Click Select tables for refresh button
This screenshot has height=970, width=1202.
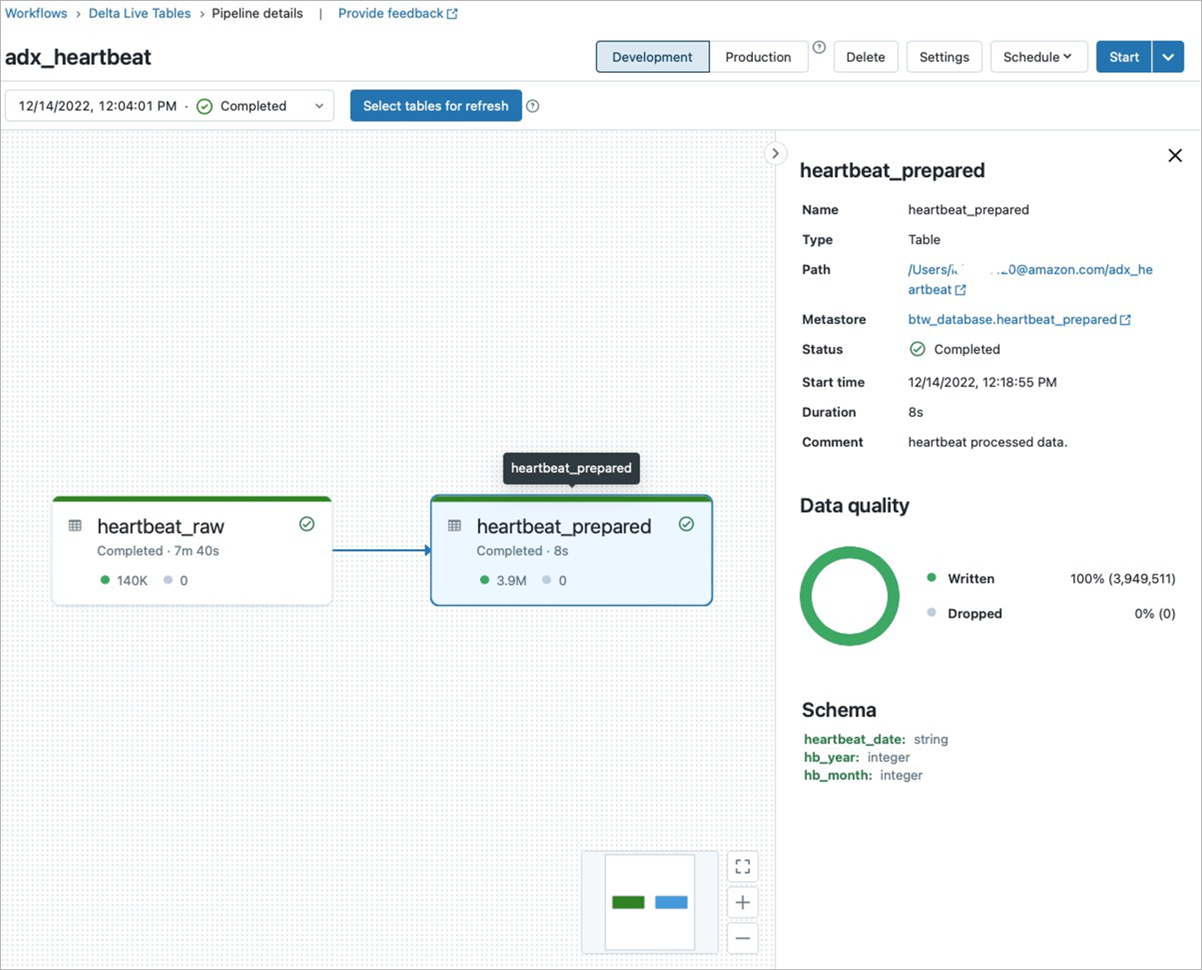435,106
